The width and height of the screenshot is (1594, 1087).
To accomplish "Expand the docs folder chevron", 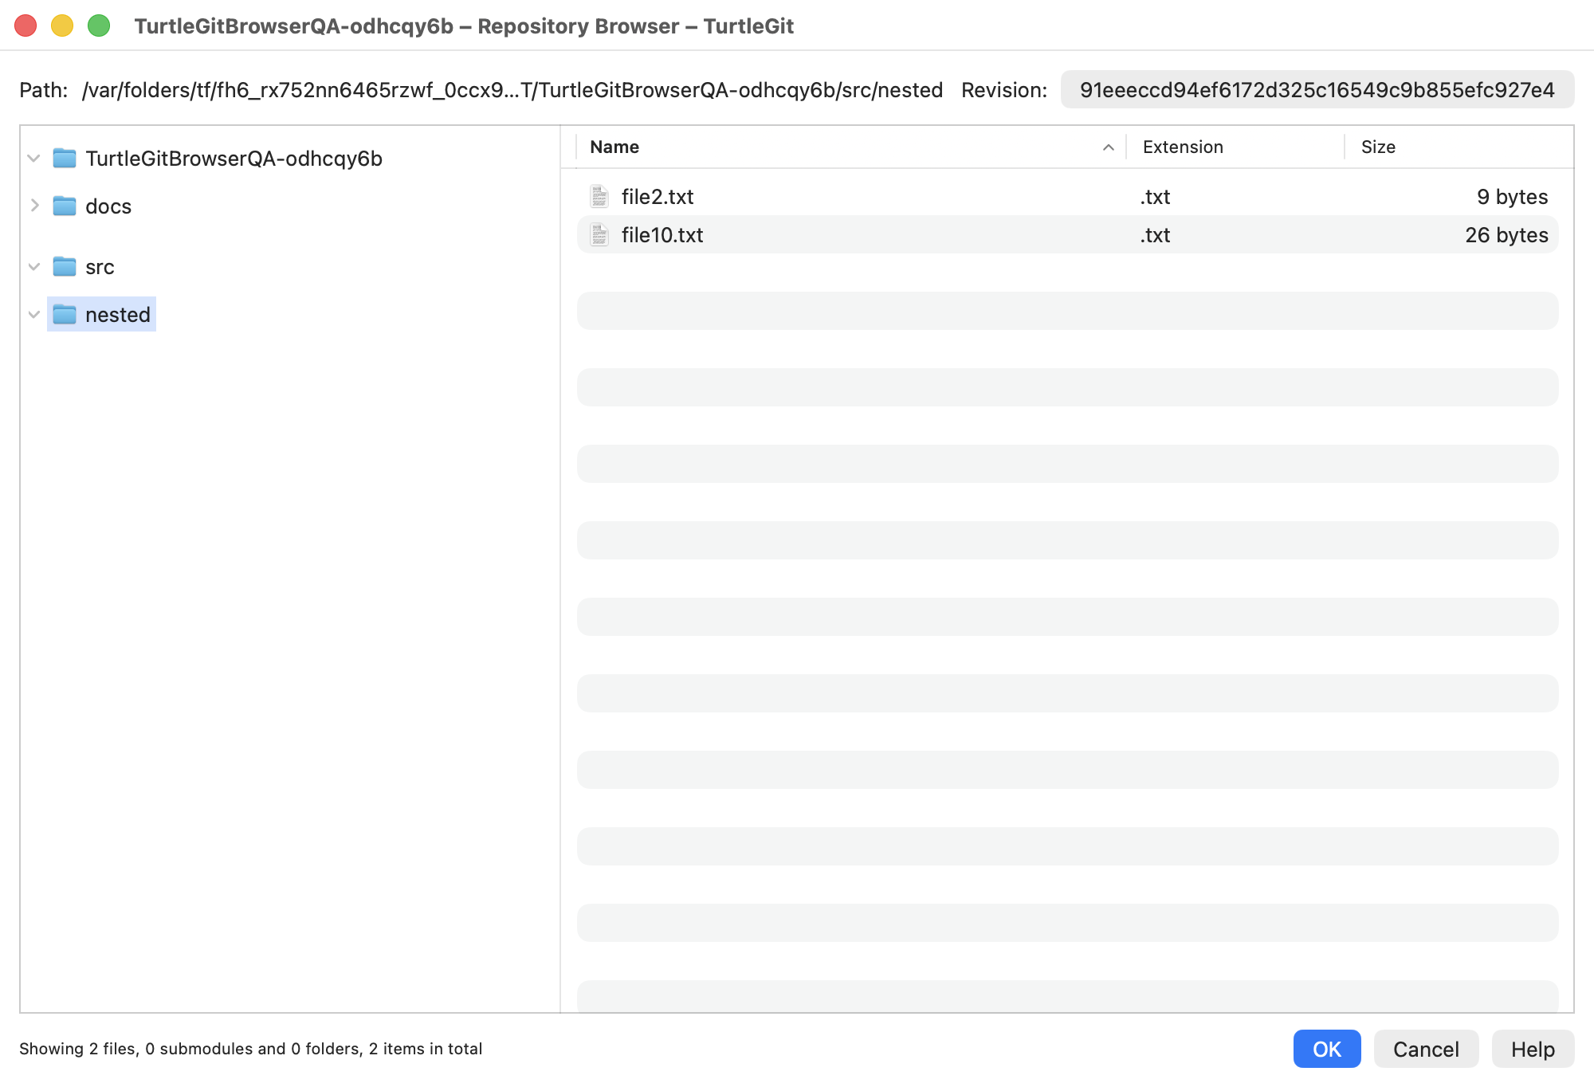I will [34, 206].
